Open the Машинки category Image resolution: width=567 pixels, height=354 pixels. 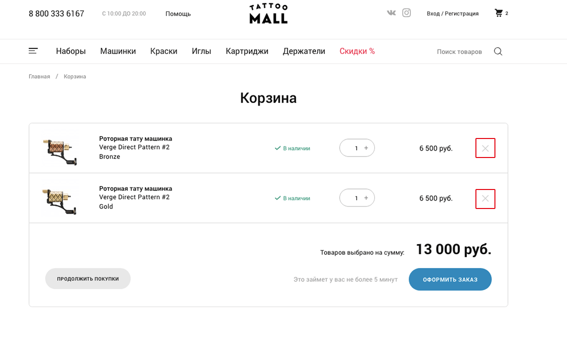click(118, 51)
